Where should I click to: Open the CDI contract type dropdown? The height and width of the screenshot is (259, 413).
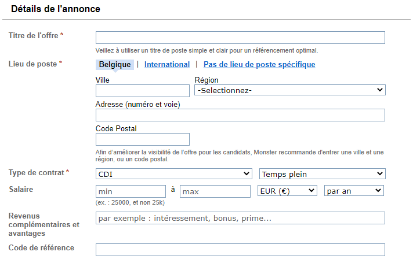[174, 173]
